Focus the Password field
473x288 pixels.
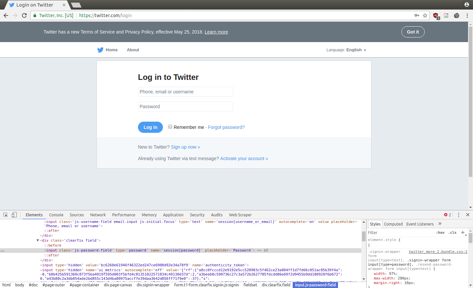pyautogui.click(x=186, y=107)
